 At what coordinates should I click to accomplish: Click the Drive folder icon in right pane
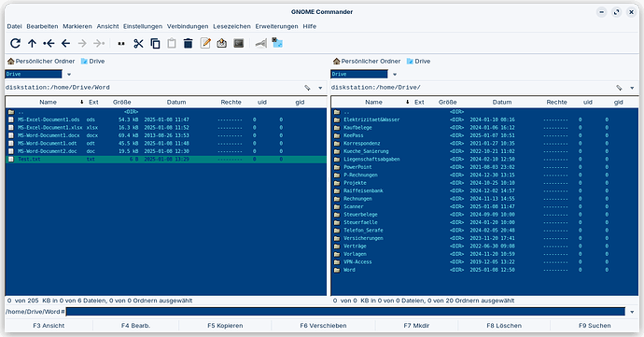[410, 62]
